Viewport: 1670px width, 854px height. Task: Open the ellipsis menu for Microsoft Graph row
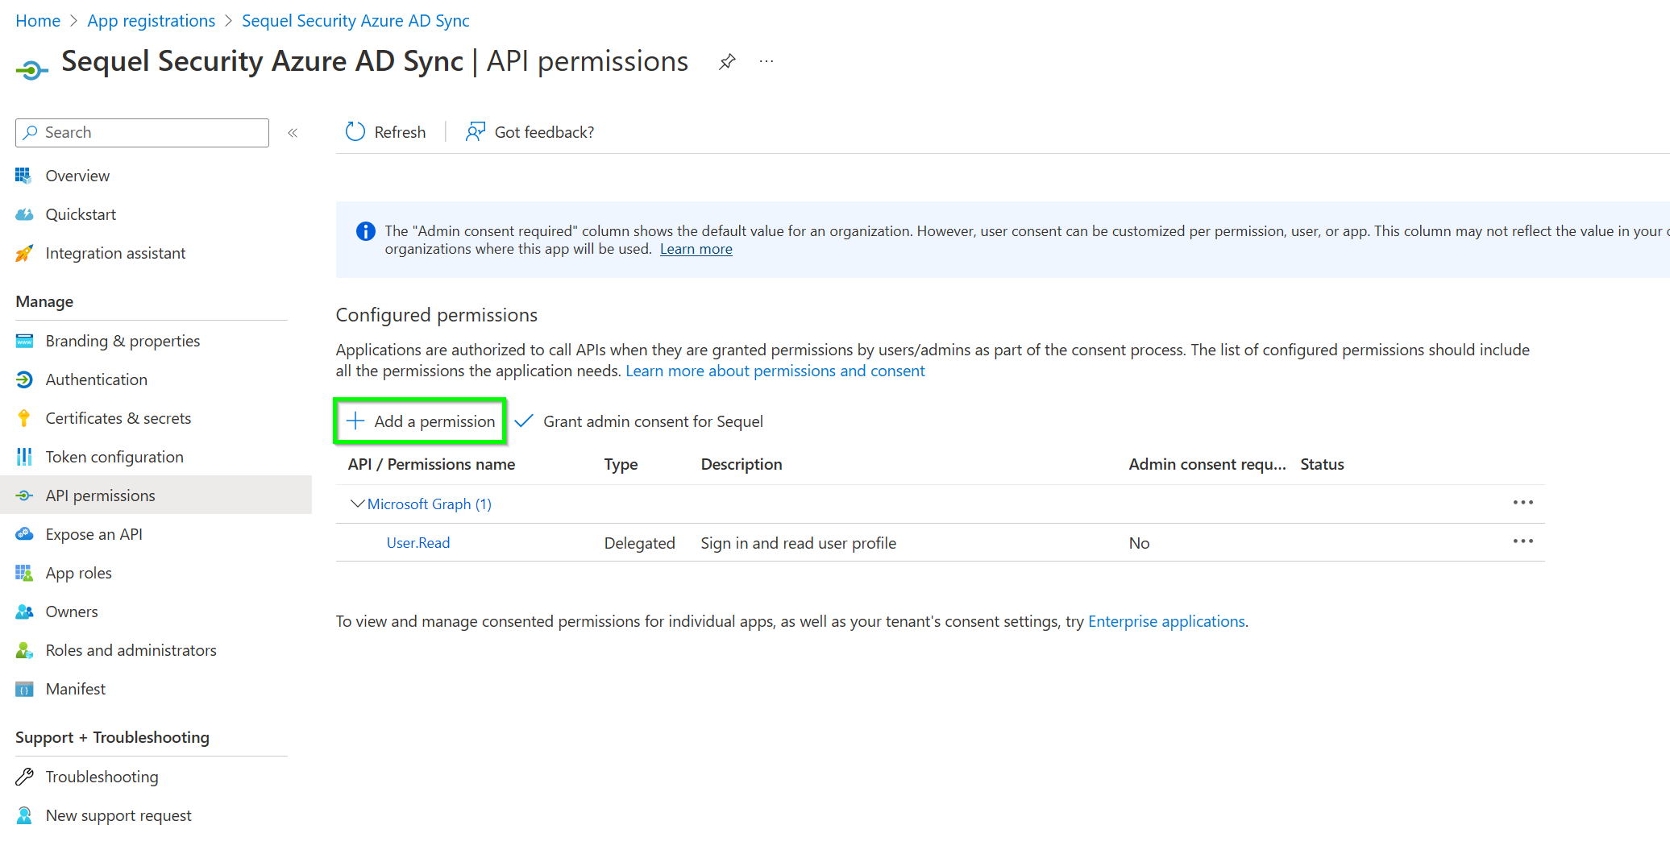click(1523, 503)
